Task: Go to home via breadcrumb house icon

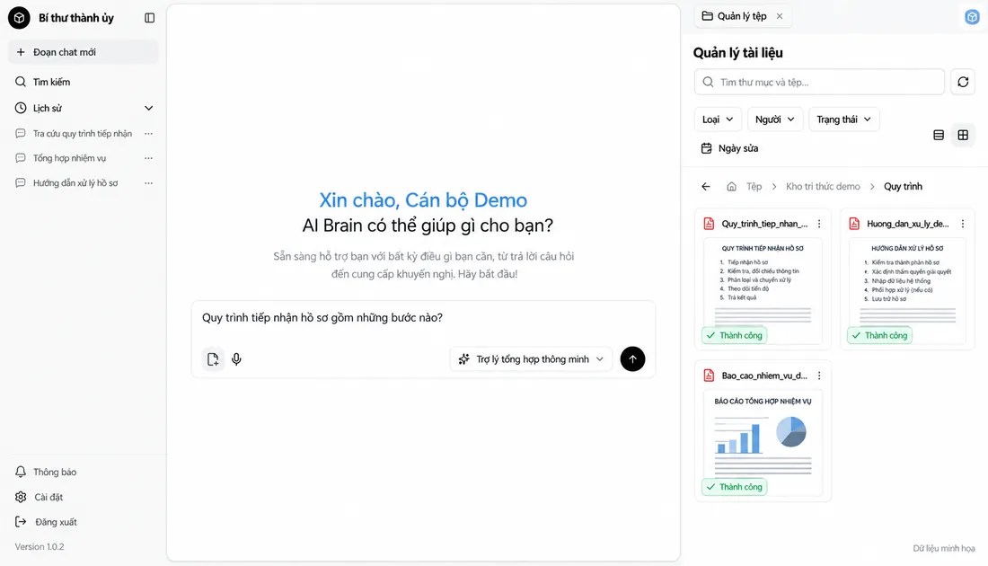Action: (731, 187)
